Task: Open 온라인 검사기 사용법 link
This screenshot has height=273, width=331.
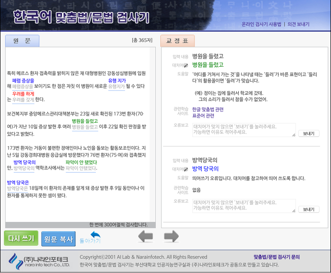Action: [261, 24]
